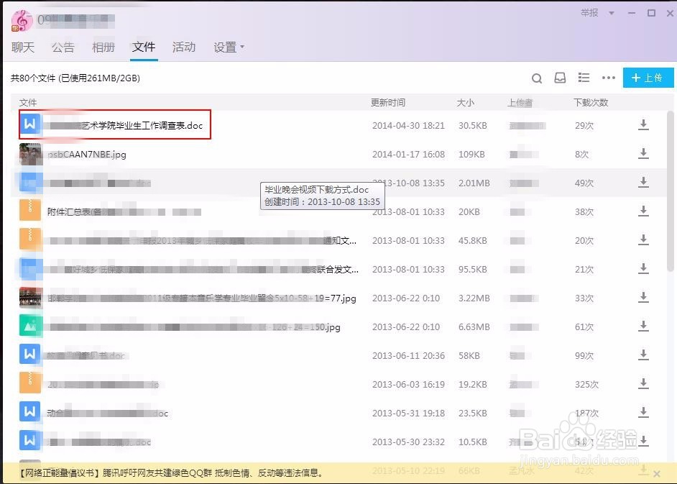Click the group avatar icon top left
The height and width of the screenshot is (484, 677).
click(22, 21)
